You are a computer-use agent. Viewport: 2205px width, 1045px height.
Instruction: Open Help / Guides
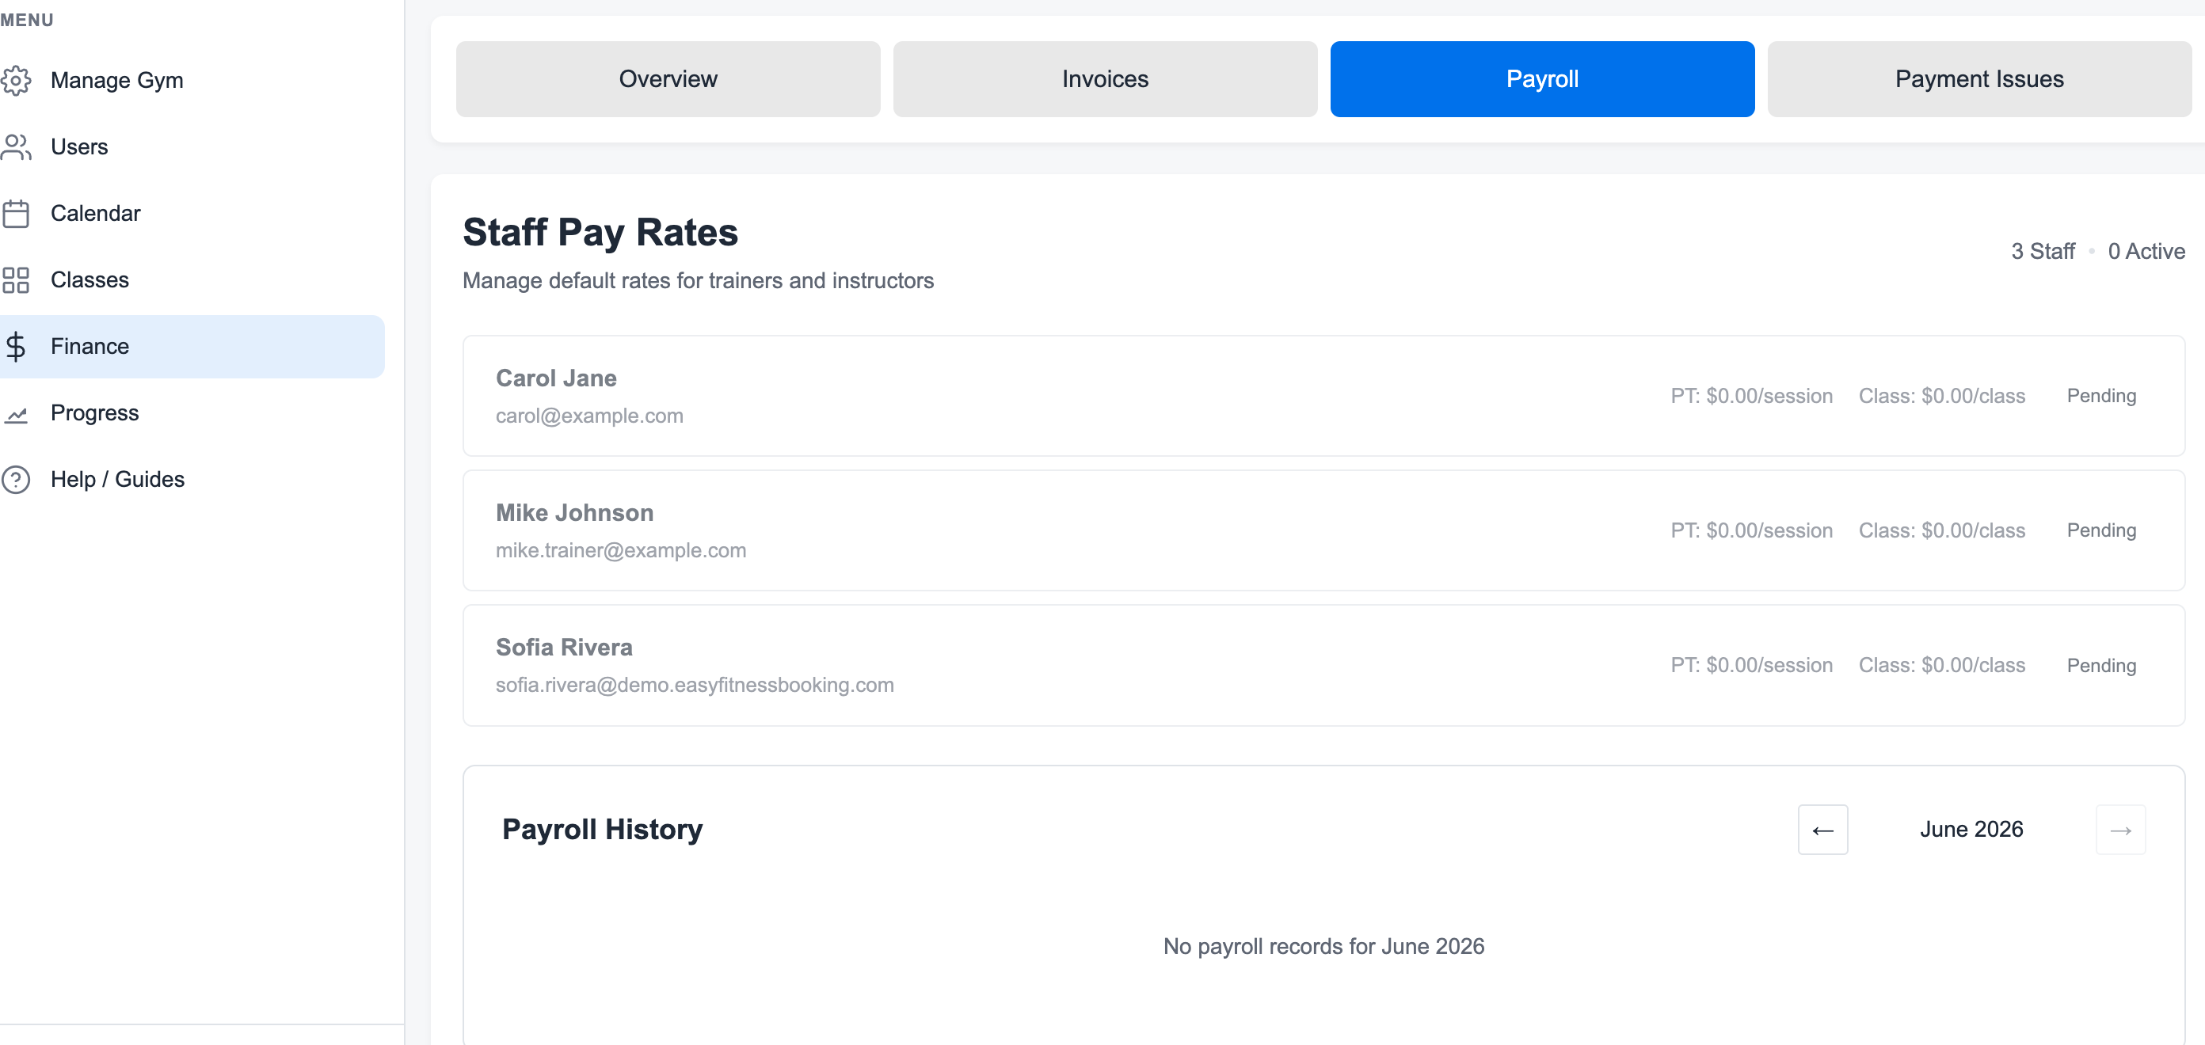point(192,479)
